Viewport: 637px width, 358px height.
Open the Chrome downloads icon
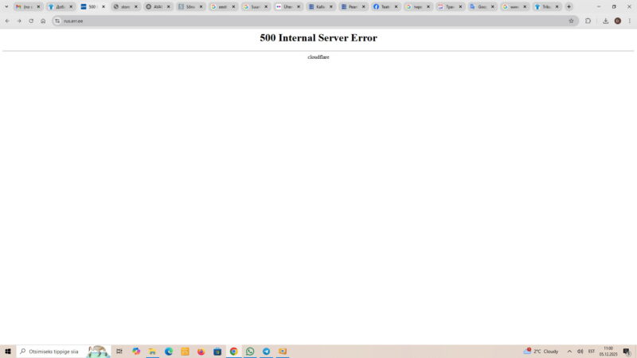[606, 21]
